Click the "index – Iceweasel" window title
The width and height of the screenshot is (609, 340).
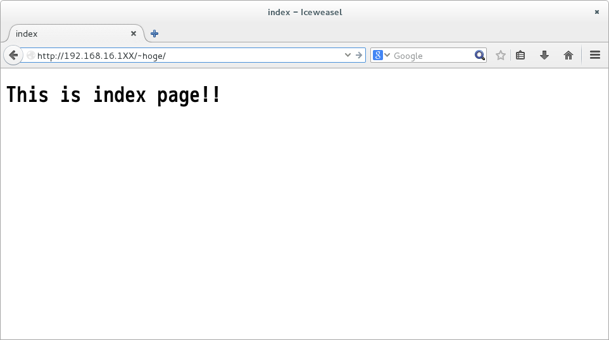point(305,12)
